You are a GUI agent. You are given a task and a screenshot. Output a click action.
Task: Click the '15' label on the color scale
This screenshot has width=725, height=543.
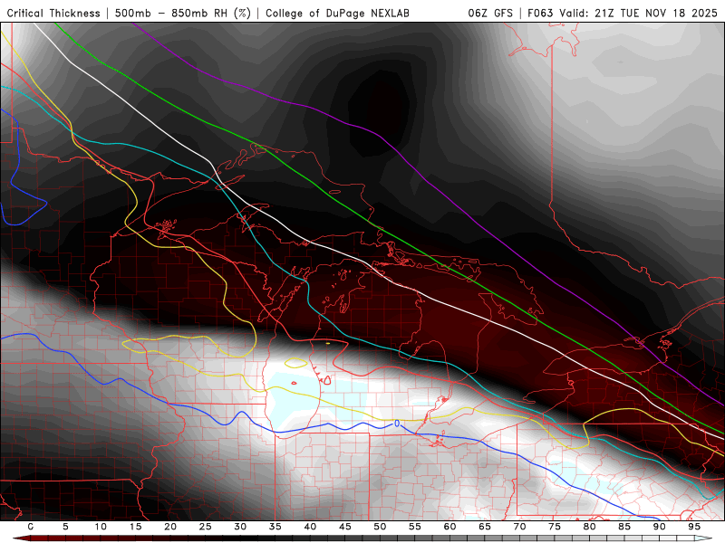(135, 527)
